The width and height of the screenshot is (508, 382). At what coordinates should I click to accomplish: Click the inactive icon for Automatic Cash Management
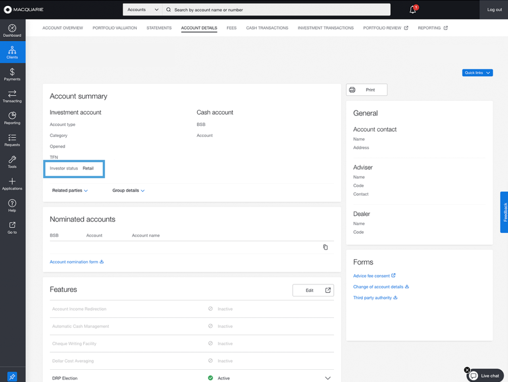tap(210, 326)
